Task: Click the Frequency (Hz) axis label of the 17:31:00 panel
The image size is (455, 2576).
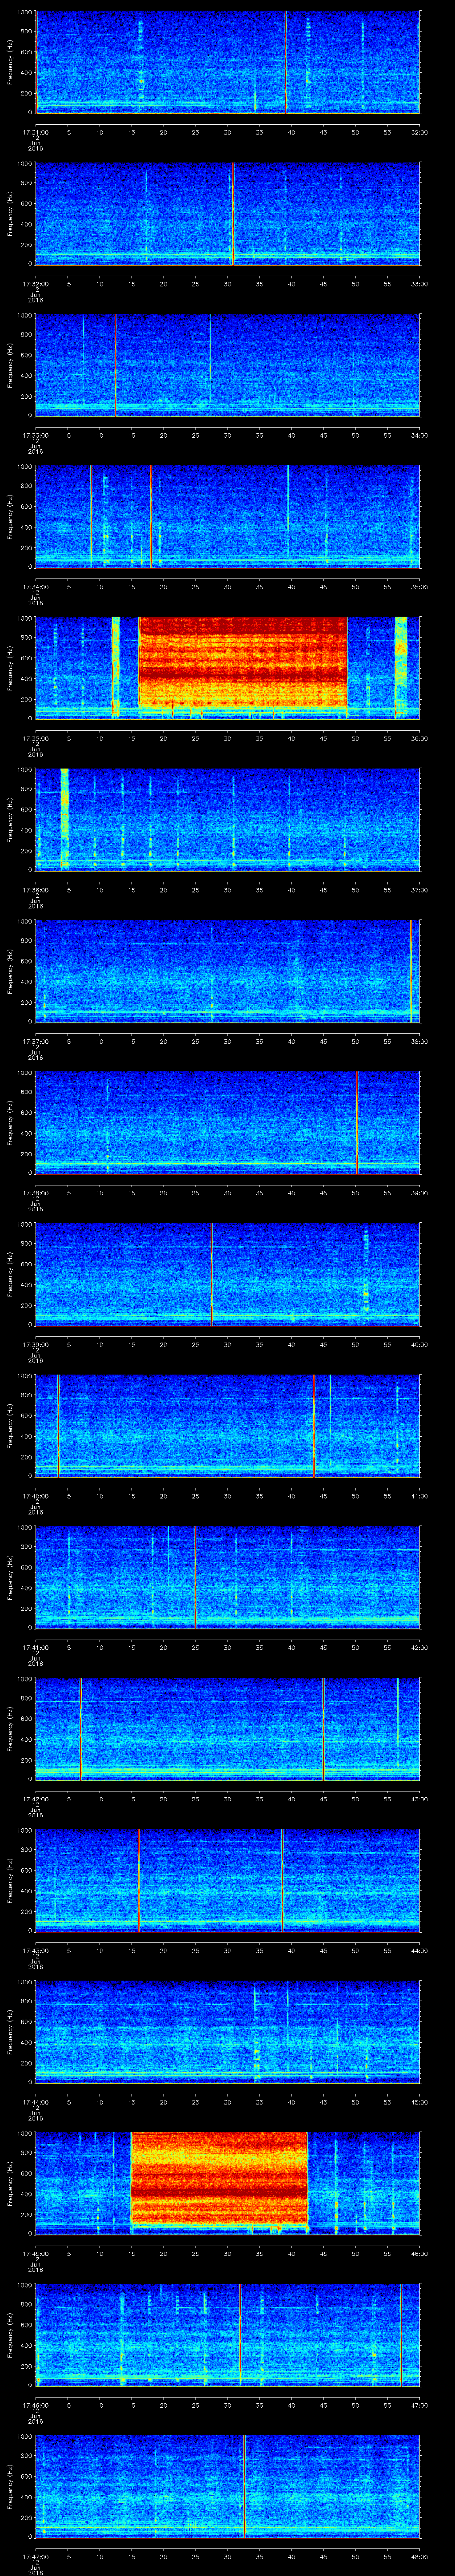Action: point(10,62)
